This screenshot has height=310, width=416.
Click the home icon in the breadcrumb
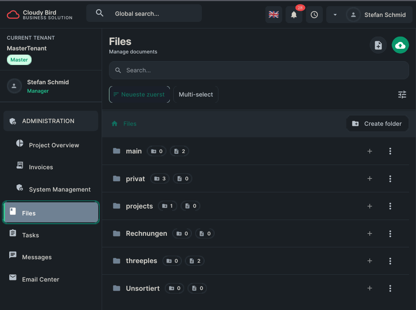tap(114, 123)
